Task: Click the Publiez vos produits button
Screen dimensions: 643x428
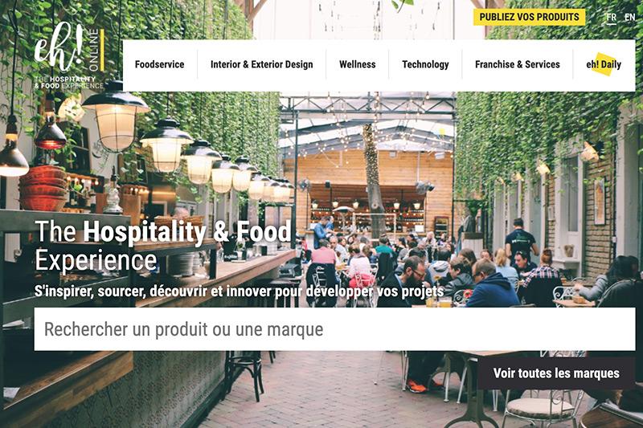Action: [529, 17]
